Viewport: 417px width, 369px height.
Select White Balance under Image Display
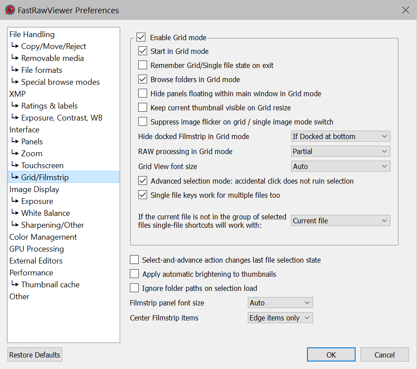pyautogui.click(x=45, y=213)
